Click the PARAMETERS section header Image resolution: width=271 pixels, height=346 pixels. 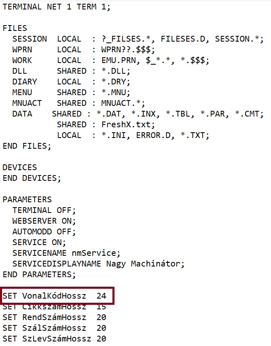[27, 200]
